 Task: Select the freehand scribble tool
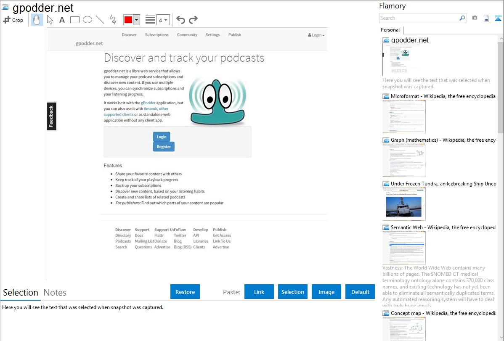coord(113,20)
